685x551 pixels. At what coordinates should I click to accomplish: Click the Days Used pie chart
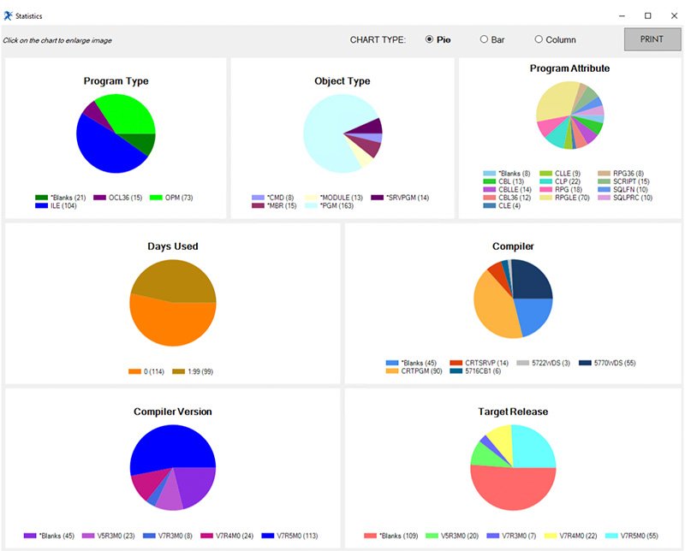(172, 302)
